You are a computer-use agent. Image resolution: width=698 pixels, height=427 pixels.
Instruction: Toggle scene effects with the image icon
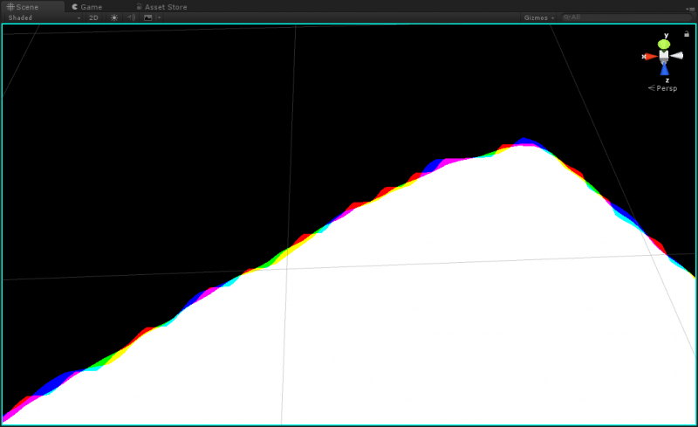pyautogui.click(x=147, y=17)
